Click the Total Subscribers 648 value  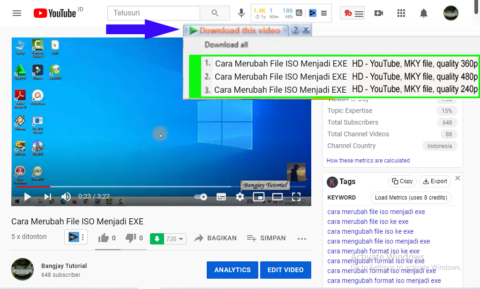pos(447,123)
